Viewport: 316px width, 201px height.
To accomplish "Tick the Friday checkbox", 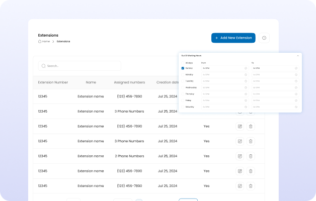I will [x=183, y=100].
